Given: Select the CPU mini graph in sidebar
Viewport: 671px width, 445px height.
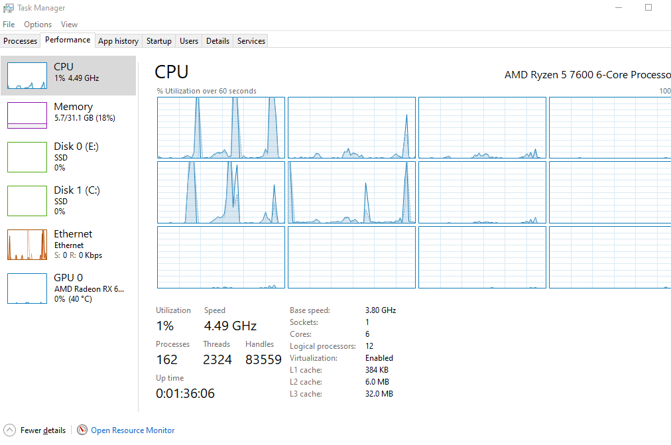Looking at the screenshot, I should coord(27,76).
